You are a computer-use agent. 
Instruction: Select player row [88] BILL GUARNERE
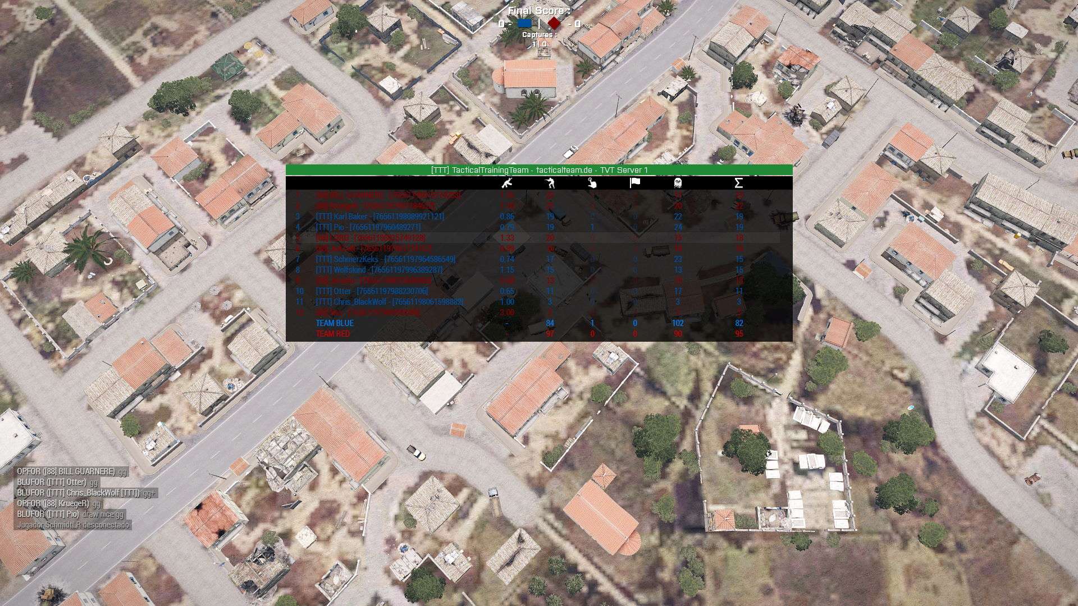coord(539,195)
